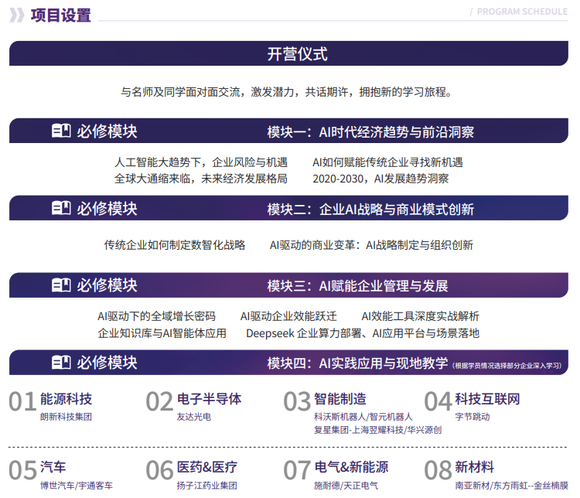Click 模块三：AI赋能企业管理与发展 title
Viewport: 580px width, 498px height.
pos(357,285)
